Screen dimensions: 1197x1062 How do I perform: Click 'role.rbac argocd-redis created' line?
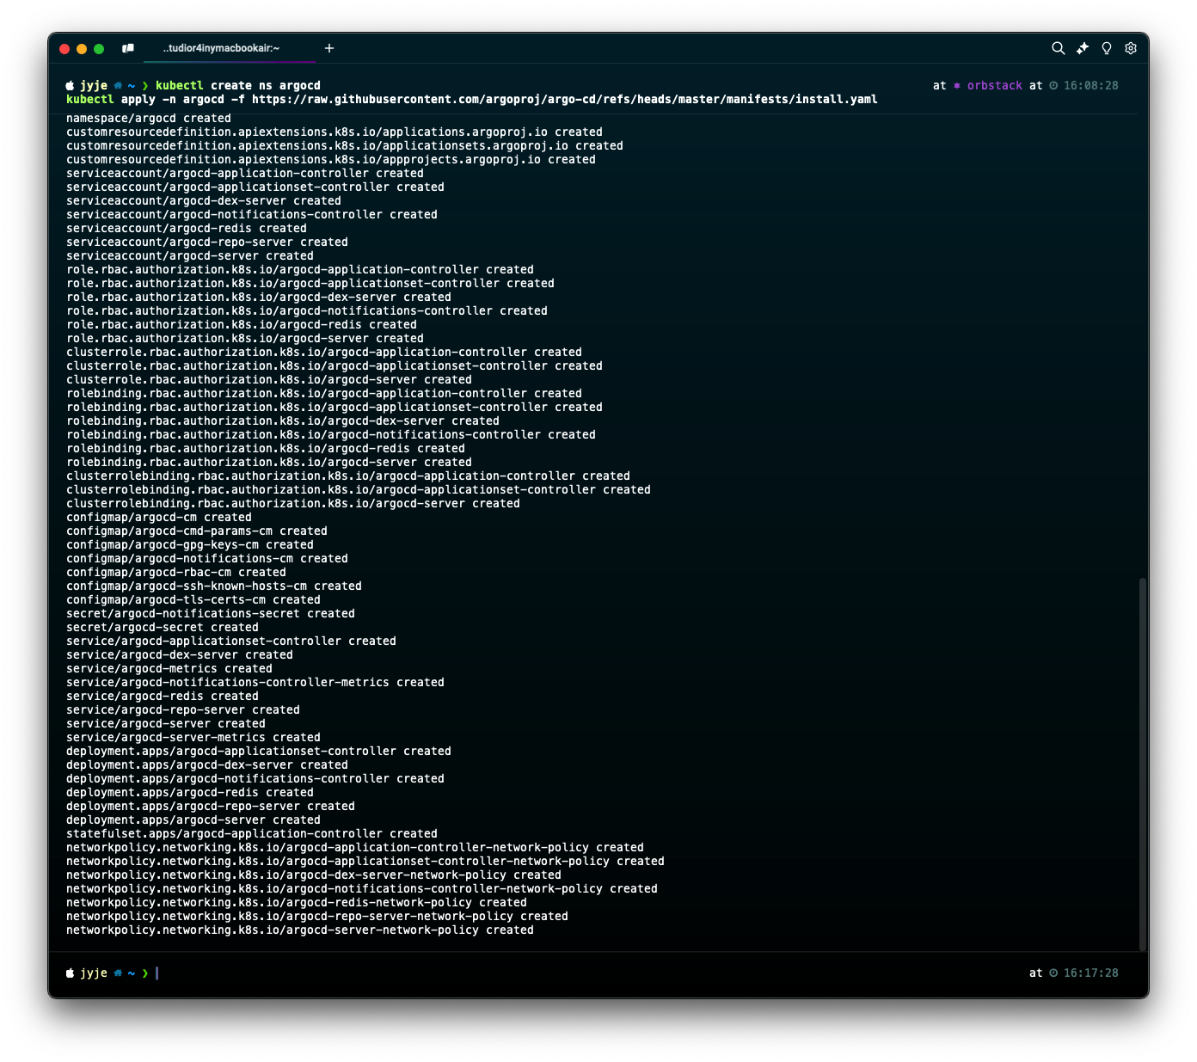242,325
